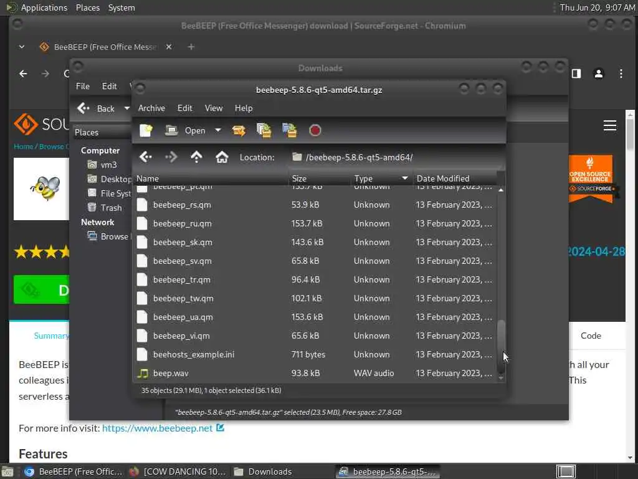
Task: Select the file beebeep_vi.qm
Action: coord(315,336)
